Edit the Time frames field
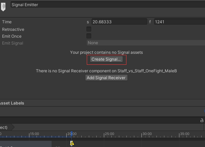205x147 pixels. coord(179,22)
